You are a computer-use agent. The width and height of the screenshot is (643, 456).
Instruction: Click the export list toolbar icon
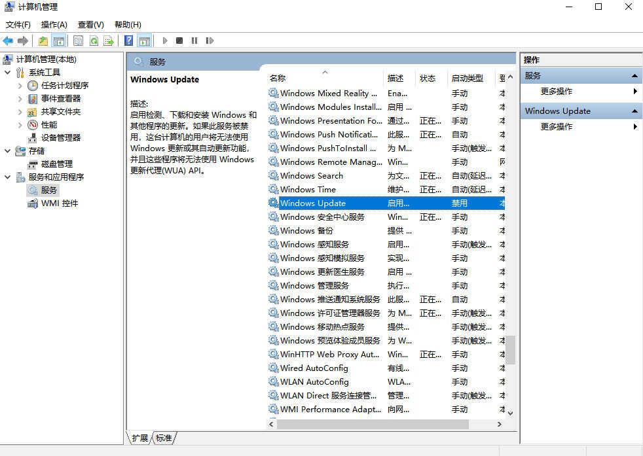[109, 41]
